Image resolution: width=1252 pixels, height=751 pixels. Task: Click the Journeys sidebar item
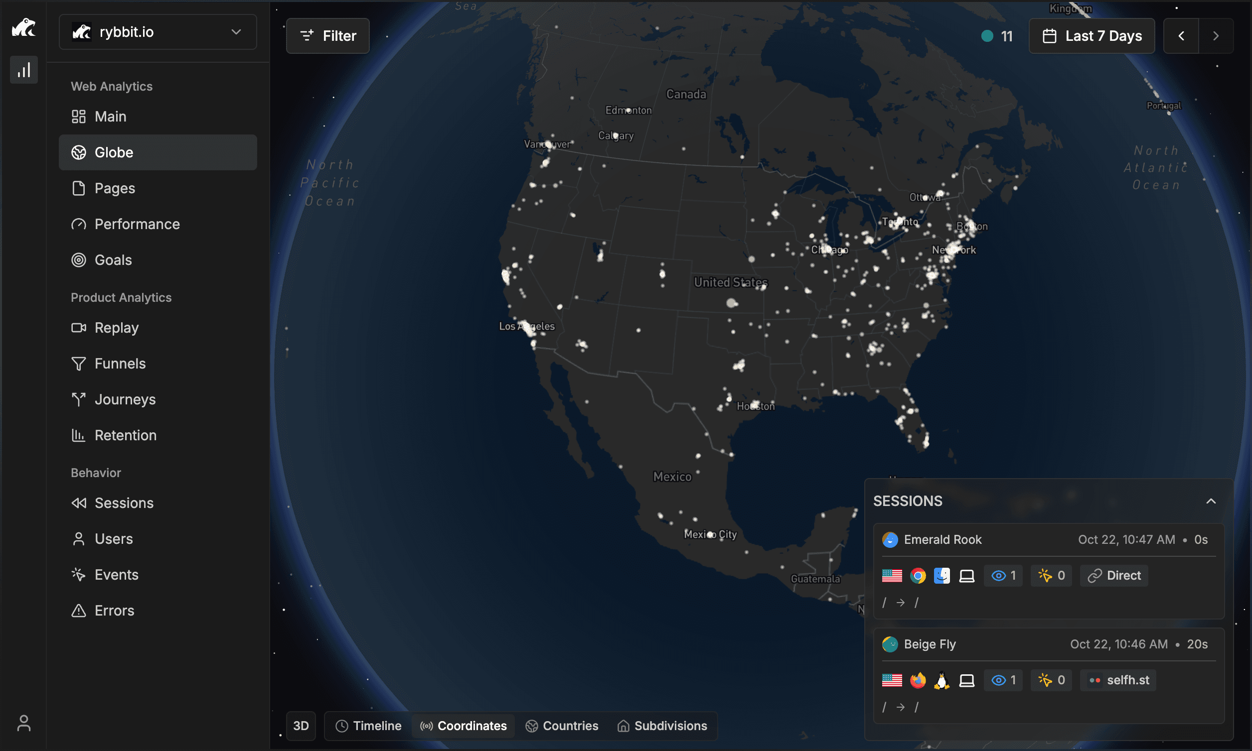point(125,399)
